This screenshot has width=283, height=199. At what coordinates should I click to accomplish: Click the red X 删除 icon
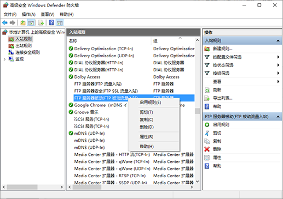[x=207, y=149]
